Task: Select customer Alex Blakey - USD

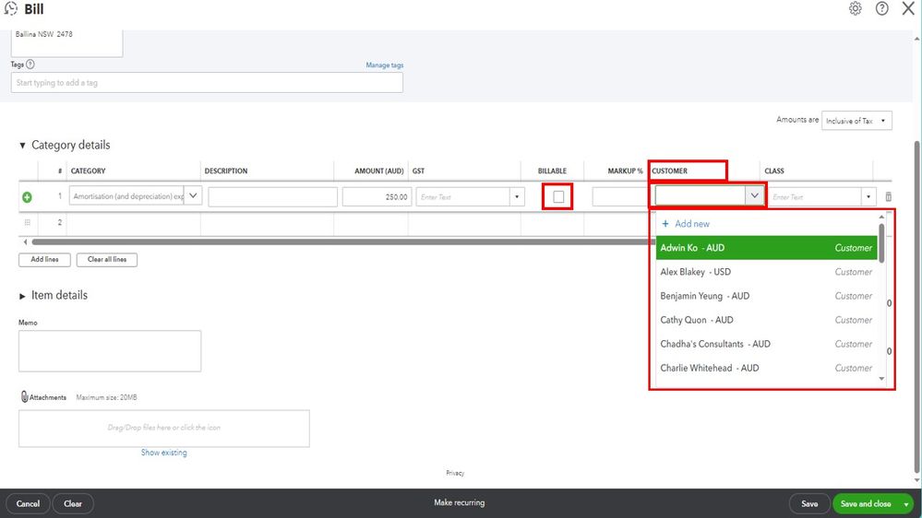Action: pos(766,272)
